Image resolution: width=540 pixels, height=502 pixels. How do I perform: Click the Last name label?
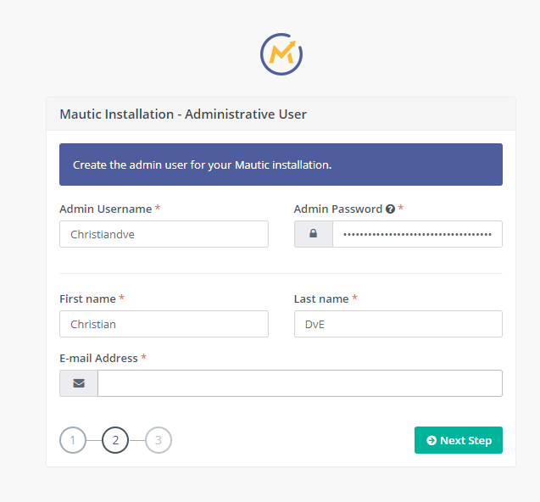point(321,298)
